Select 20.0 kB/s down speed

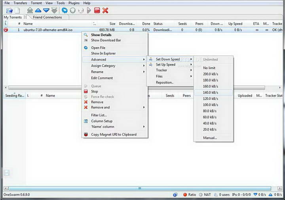click(x=214, y=130)
